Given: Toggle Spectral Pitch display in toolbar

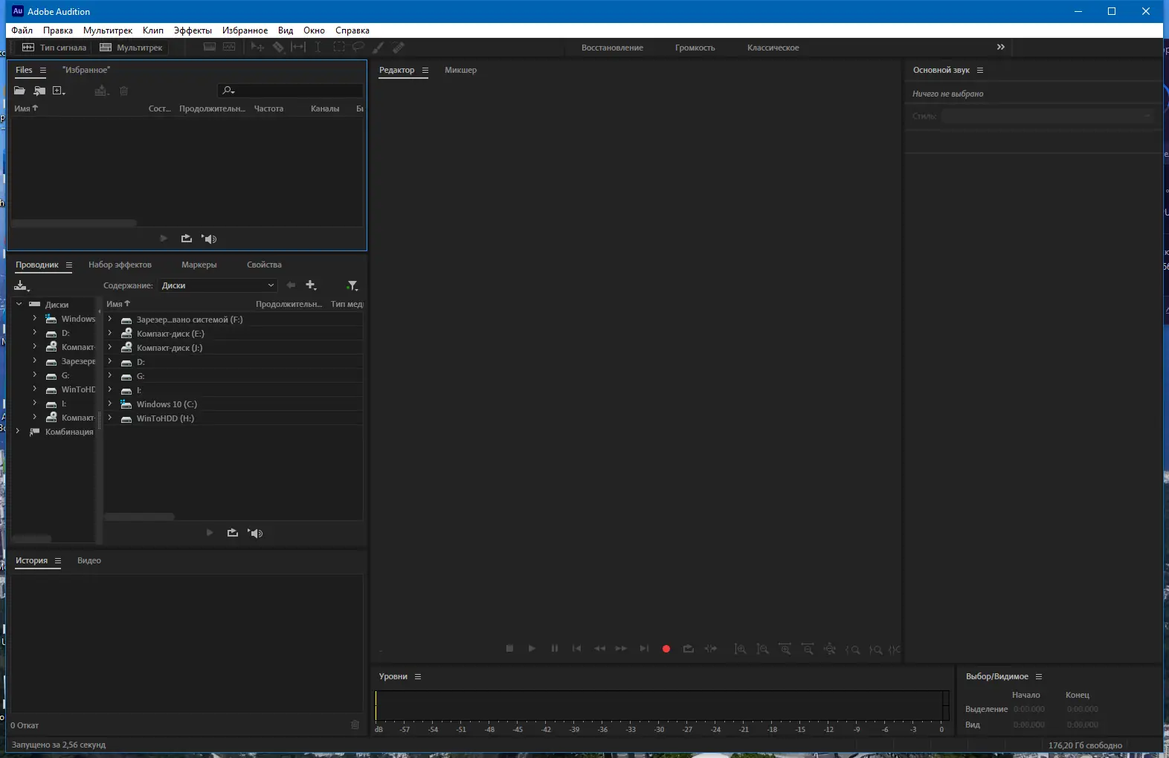Looking at the screenshot, I should (x=229, y=47).
